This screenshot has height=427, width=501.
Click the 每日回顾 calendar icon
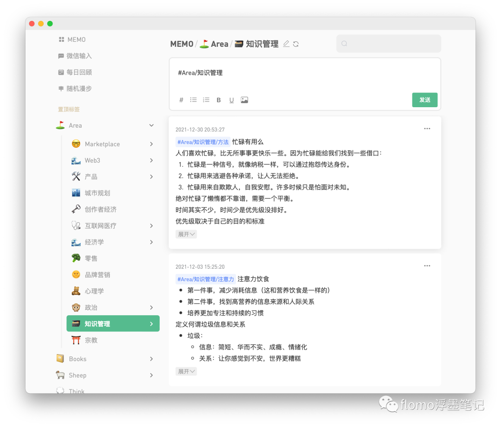pos(61,72)
